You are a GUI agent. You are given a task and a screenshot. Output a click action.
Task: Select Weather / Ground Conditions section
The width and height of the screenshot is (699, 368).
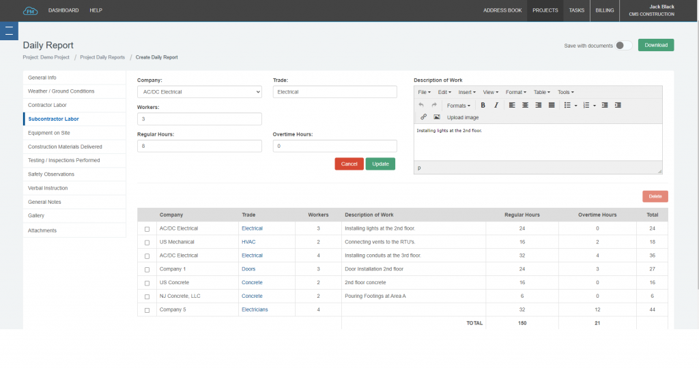[74, 91]
